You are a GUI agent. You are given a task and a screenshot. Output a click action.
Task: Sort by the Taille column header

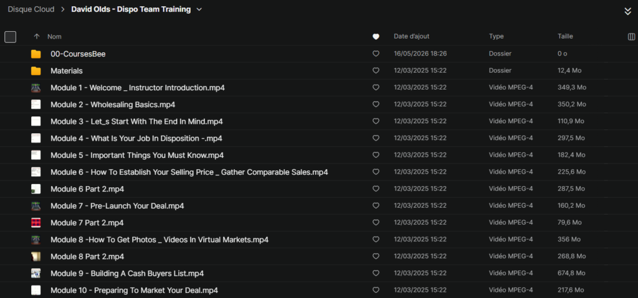point(565,37)
